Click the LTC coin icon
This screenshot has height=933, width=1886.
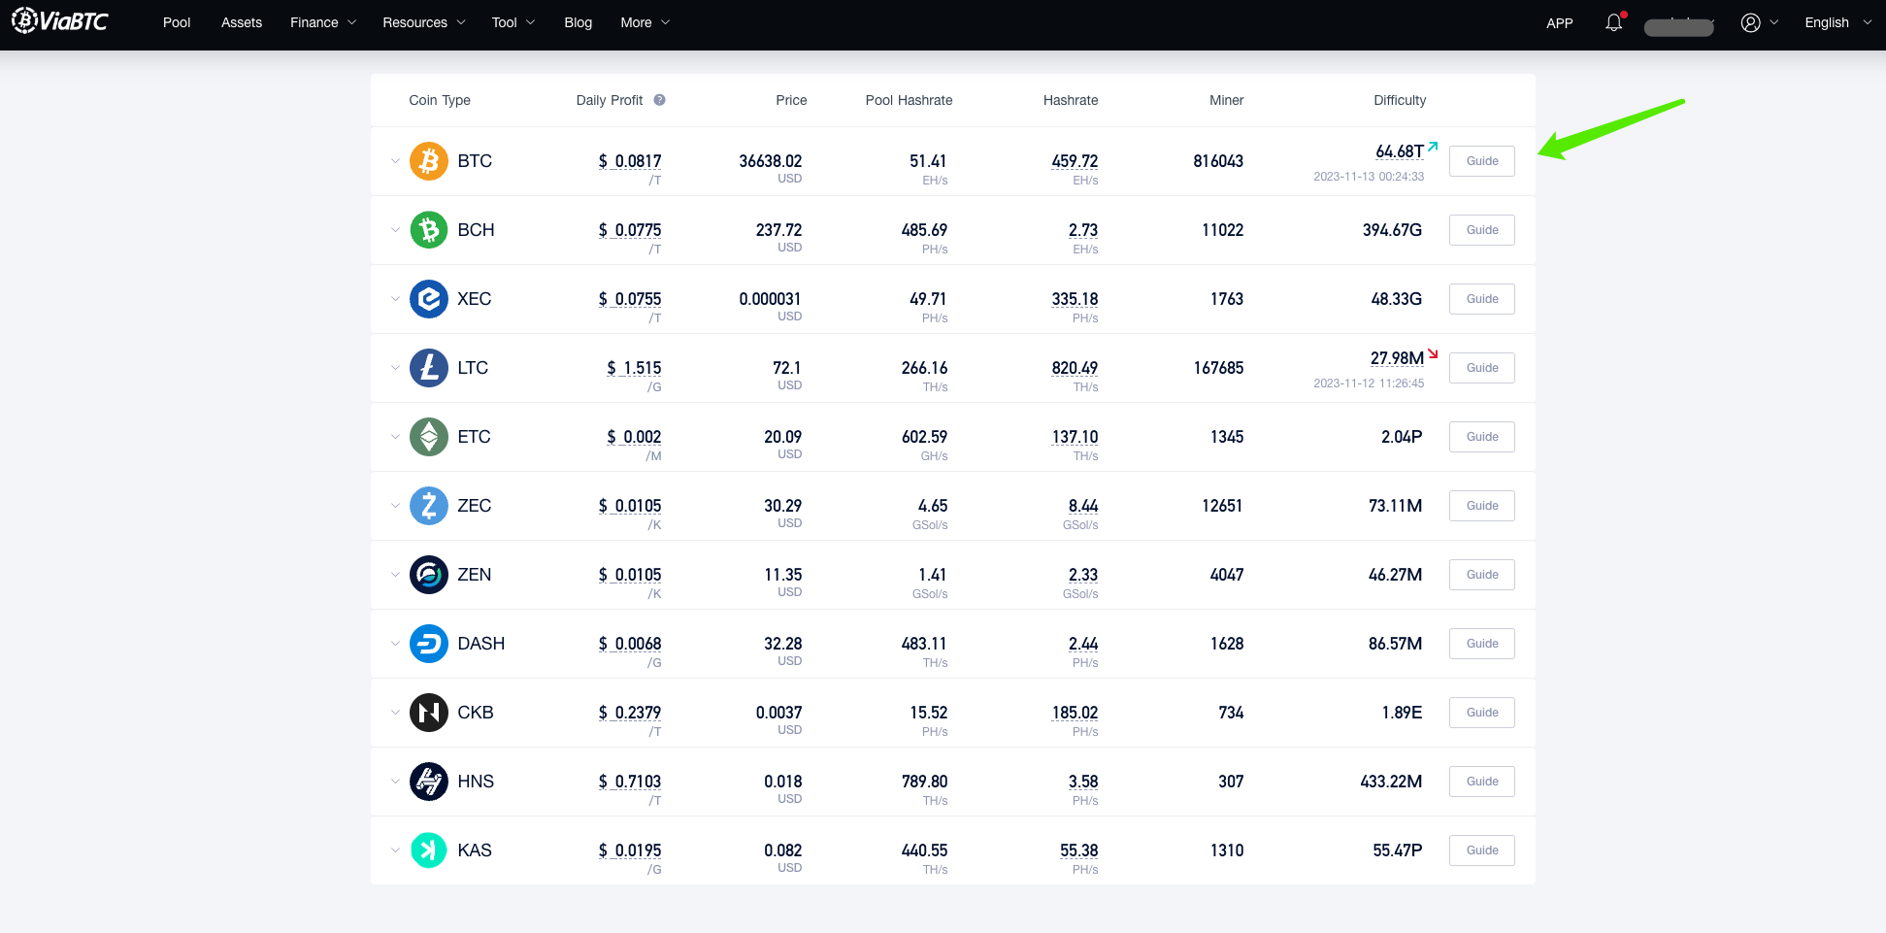point(428,368)
